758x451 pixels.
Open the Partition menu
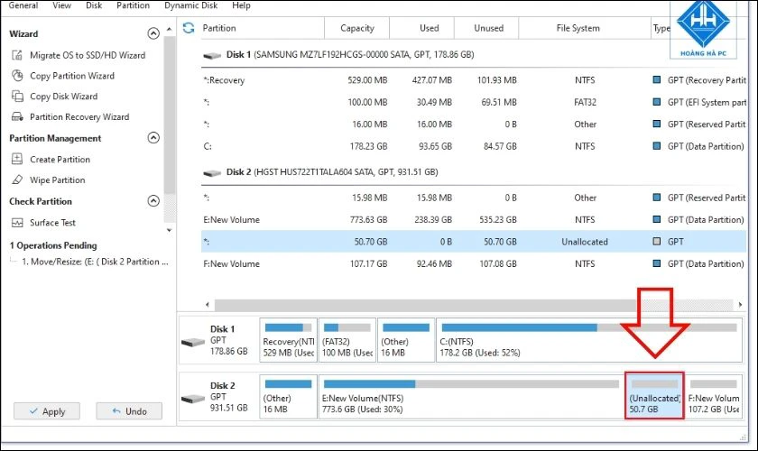coord(133,5)
